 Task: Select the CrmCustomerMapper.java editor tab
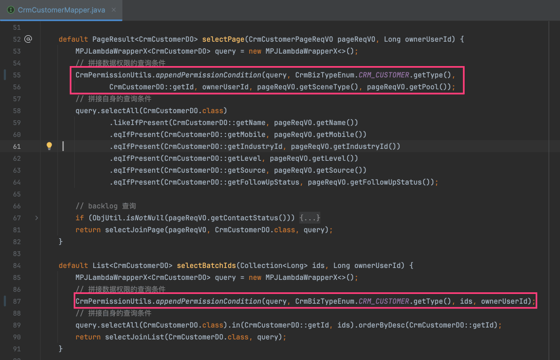[61, 10]
